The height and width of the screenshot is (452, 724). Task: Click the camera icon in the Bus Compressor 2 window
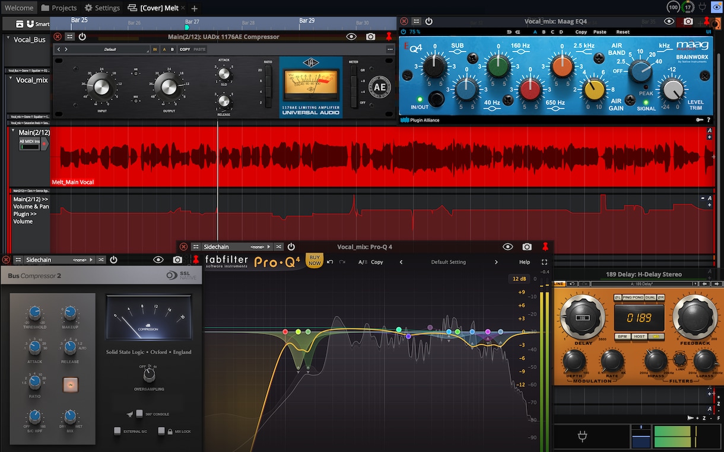coord(177,259)
